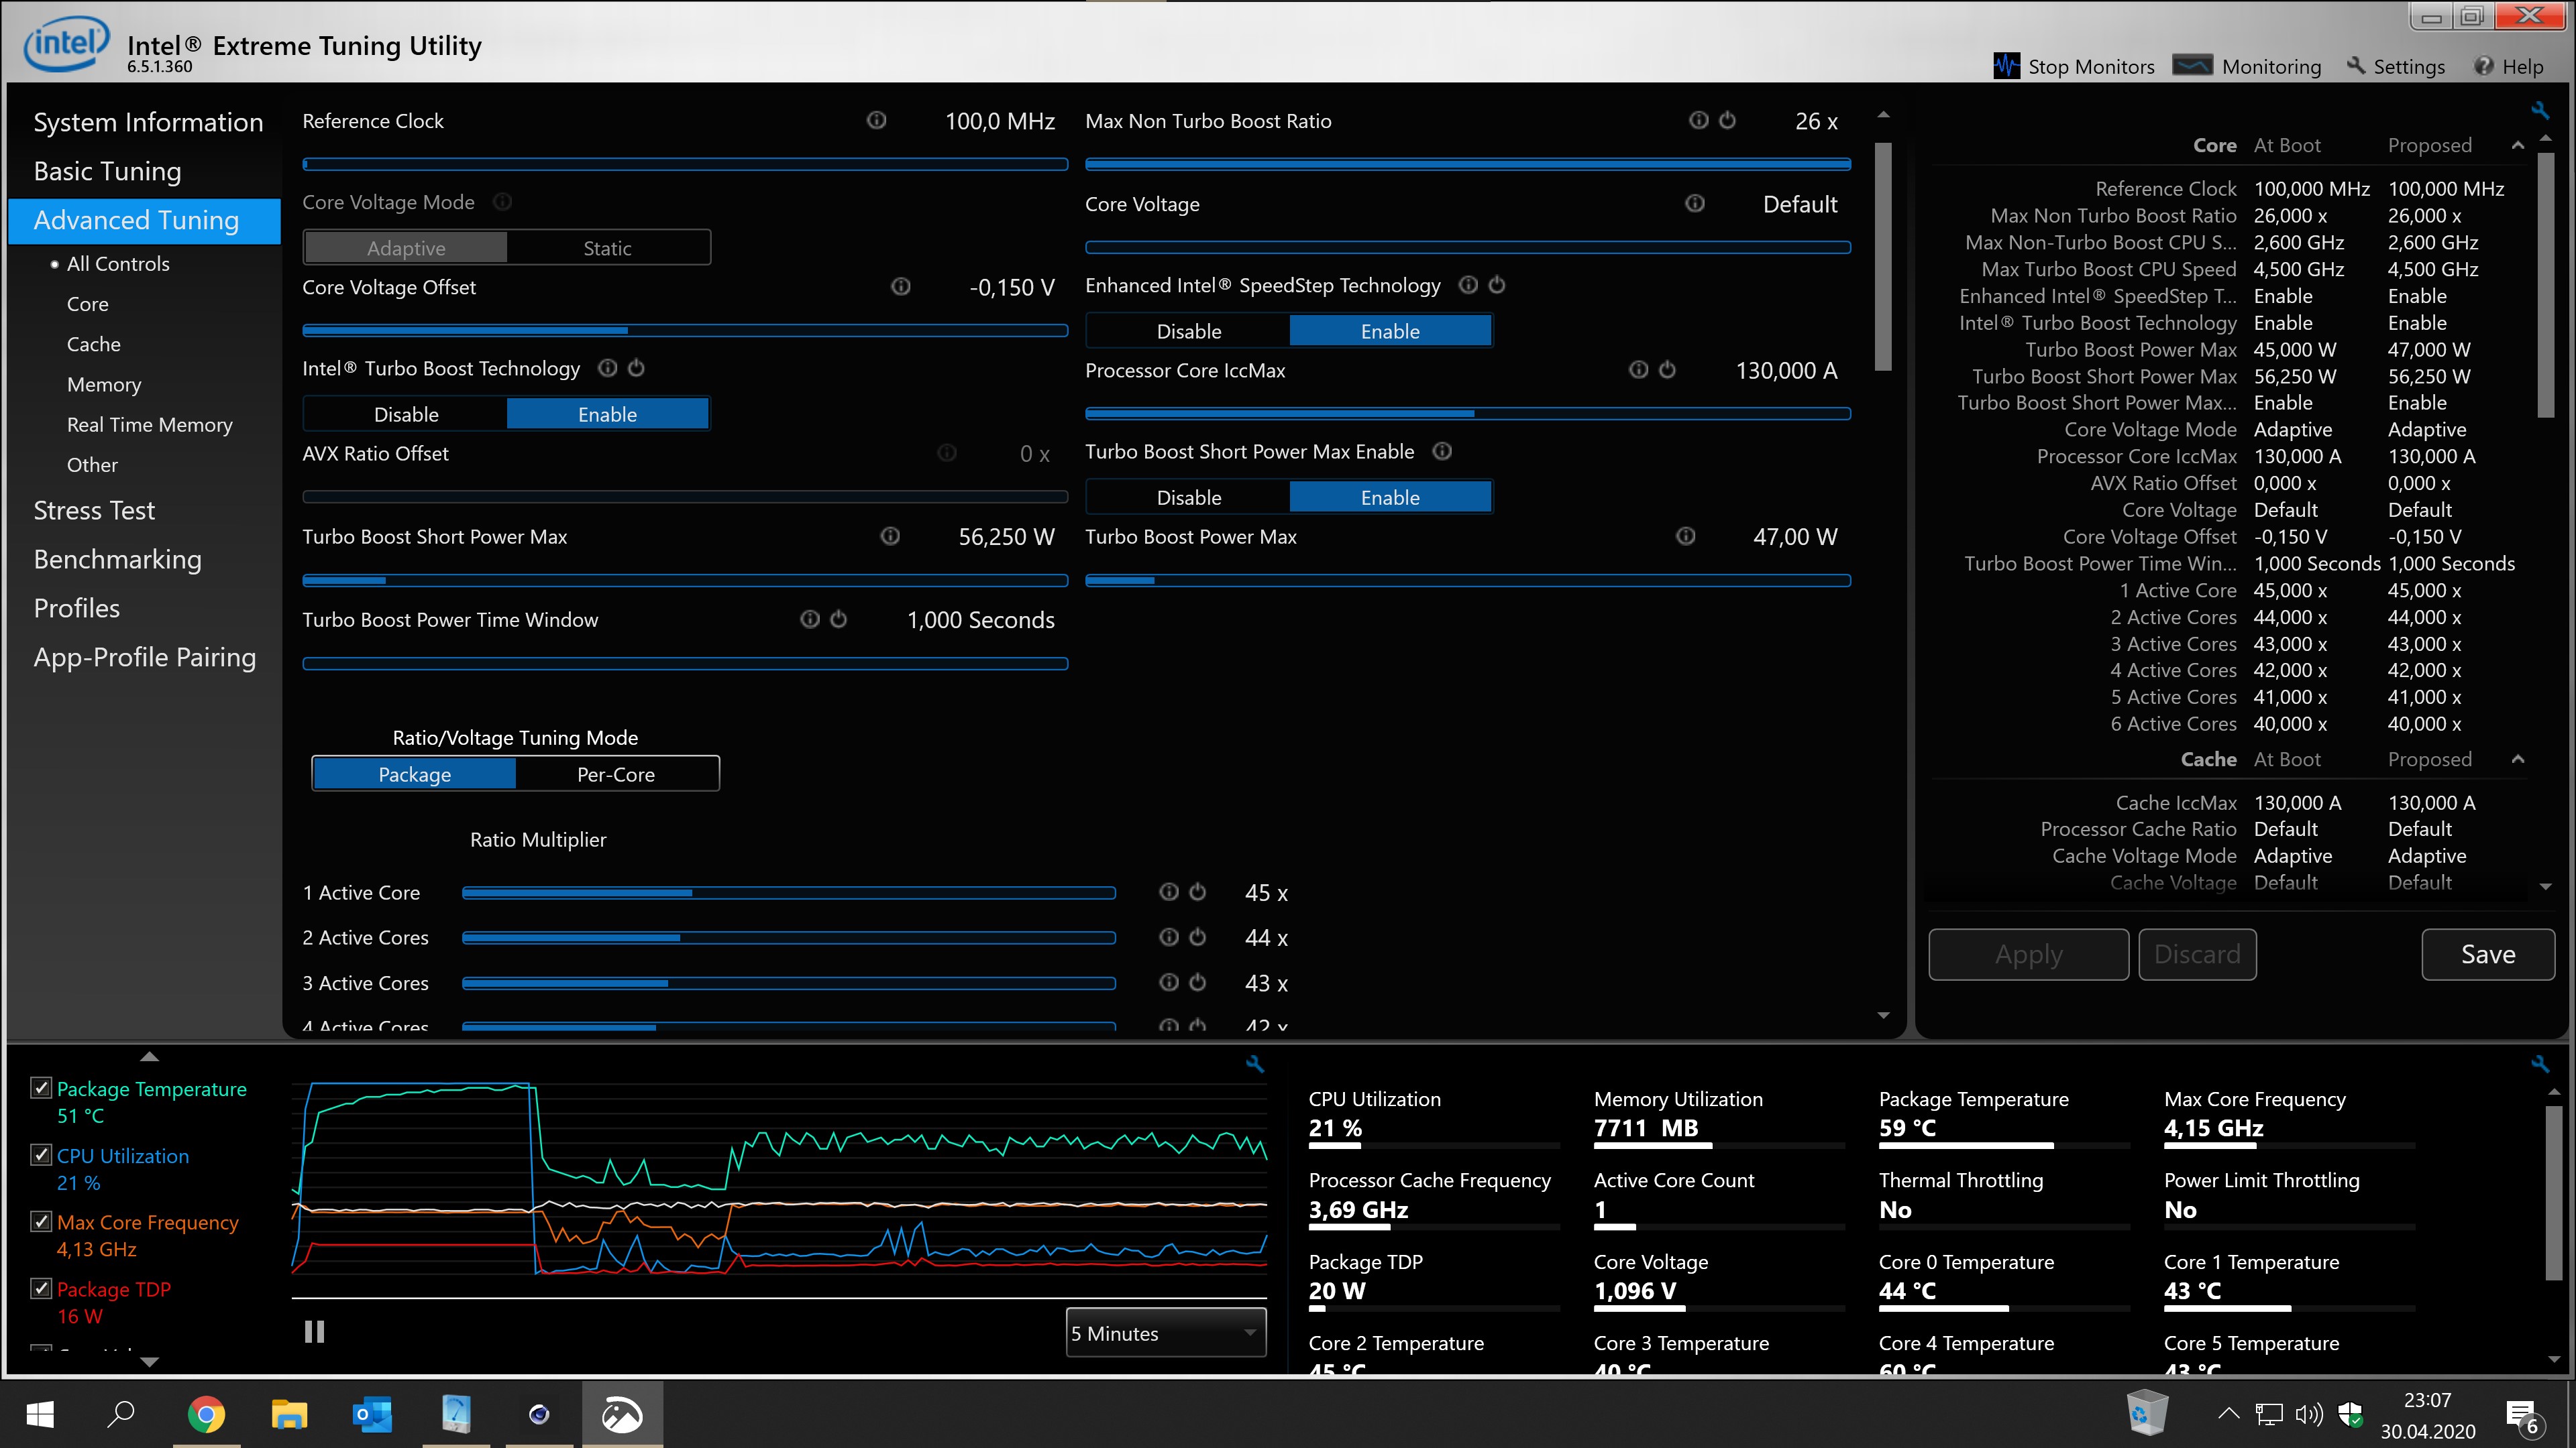This screenshot has width=2576, height=1448.
Task: Open graph settings wrench icon
Action: (x=1255, y=1065)
